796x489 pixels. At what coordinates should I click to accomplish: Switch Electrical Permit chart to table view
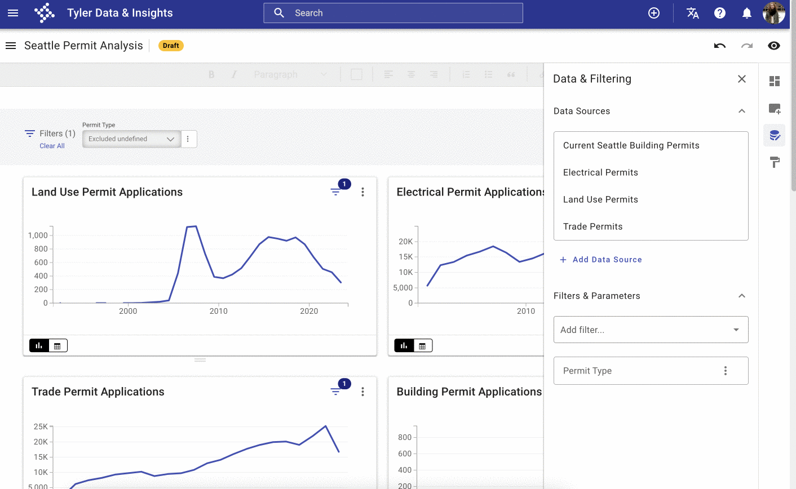click(x=423, y=345)
